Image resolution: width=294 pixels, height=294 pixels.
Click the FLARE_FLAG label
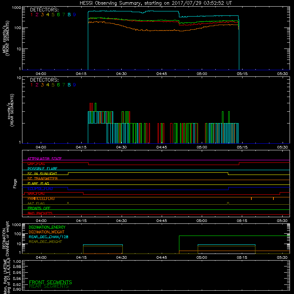pos(38,183)
